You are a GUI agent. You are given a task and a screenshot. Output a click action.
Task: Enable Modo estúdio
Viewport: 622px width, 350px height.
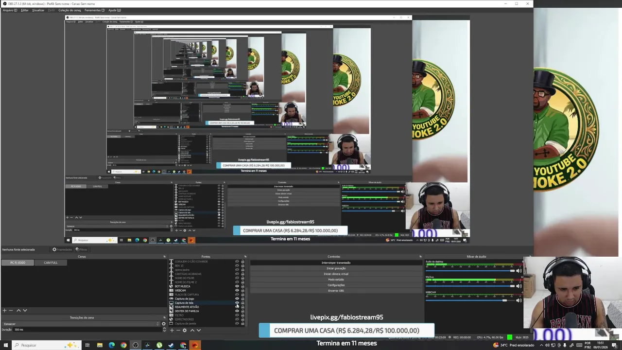[x=336, y=280]
